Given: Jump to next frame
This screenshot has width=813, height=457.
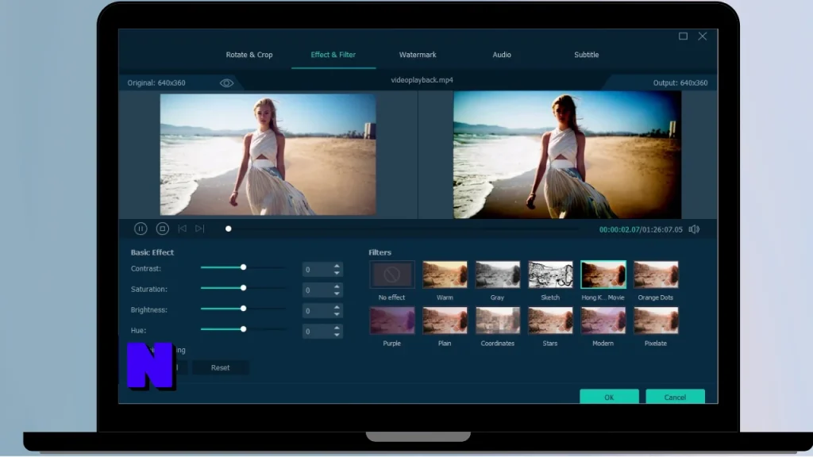Looking at the screenshot, I should coord(199,228).
